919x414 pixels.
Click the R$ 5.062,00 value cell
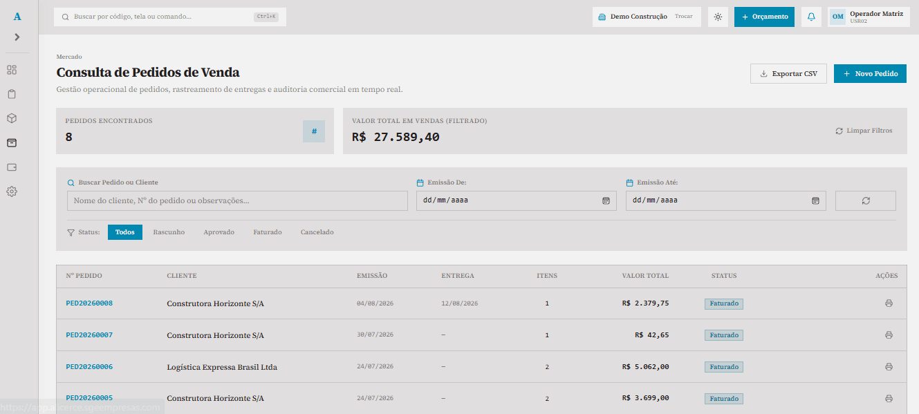pyautogui.click(x=645, y=367)
